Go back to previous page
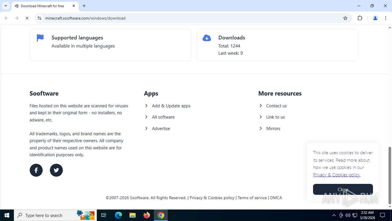The height and width of the screenshot is (221, 392). pyautogui.click(x=6, y=18)
